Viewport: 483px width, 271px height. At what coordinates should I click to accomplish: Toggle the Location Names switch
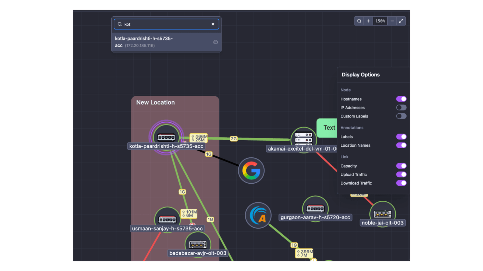[x=401, y=145]
